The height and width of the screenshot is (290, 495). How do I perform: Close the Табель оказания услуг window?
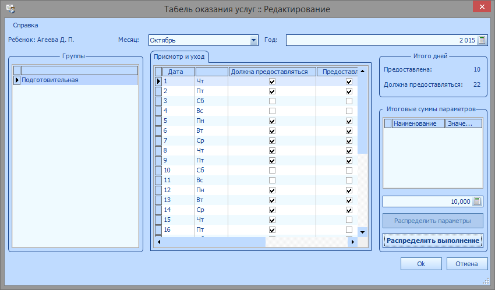coord(482,6)
